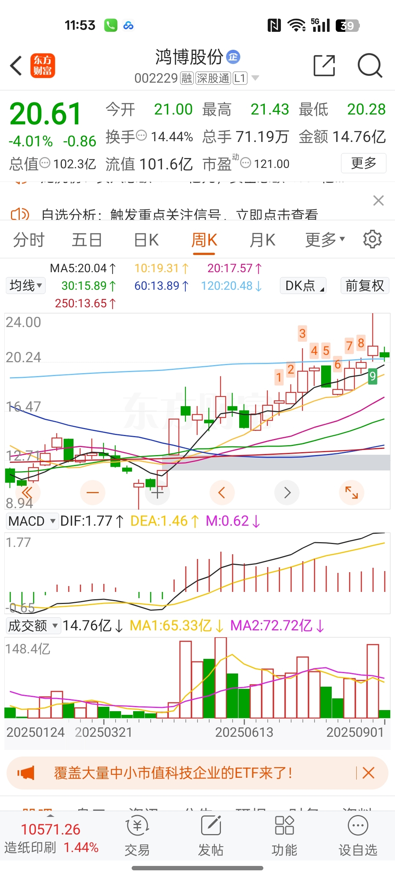This screenshot has width=395, height=878.
Task: Tap the green DK marker 9
Action: (372, 376)
